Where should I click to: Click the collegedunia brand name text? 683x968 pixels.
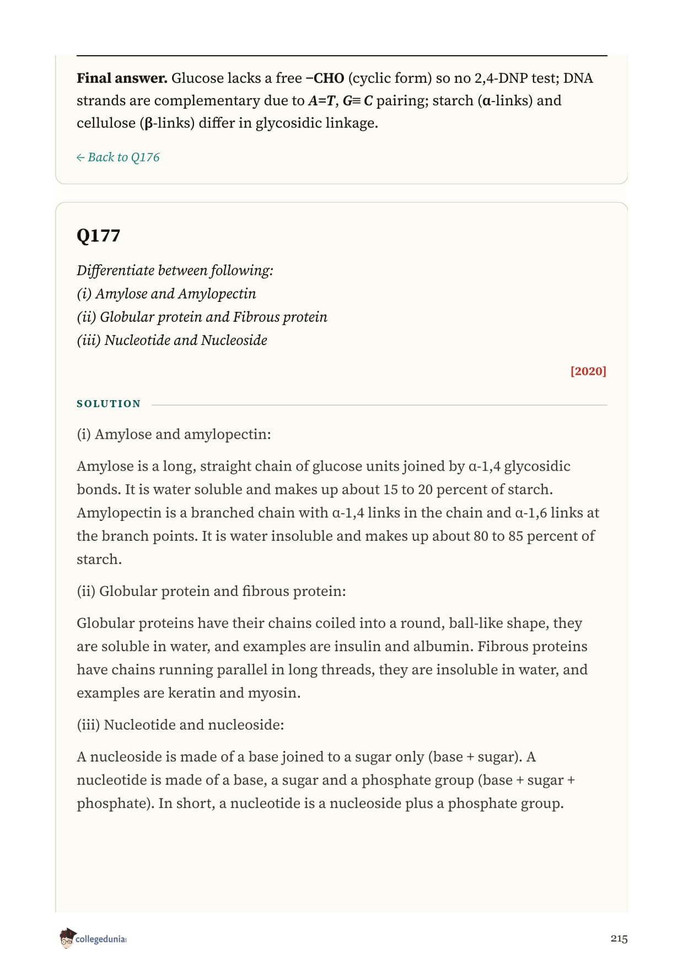(101, 939)
